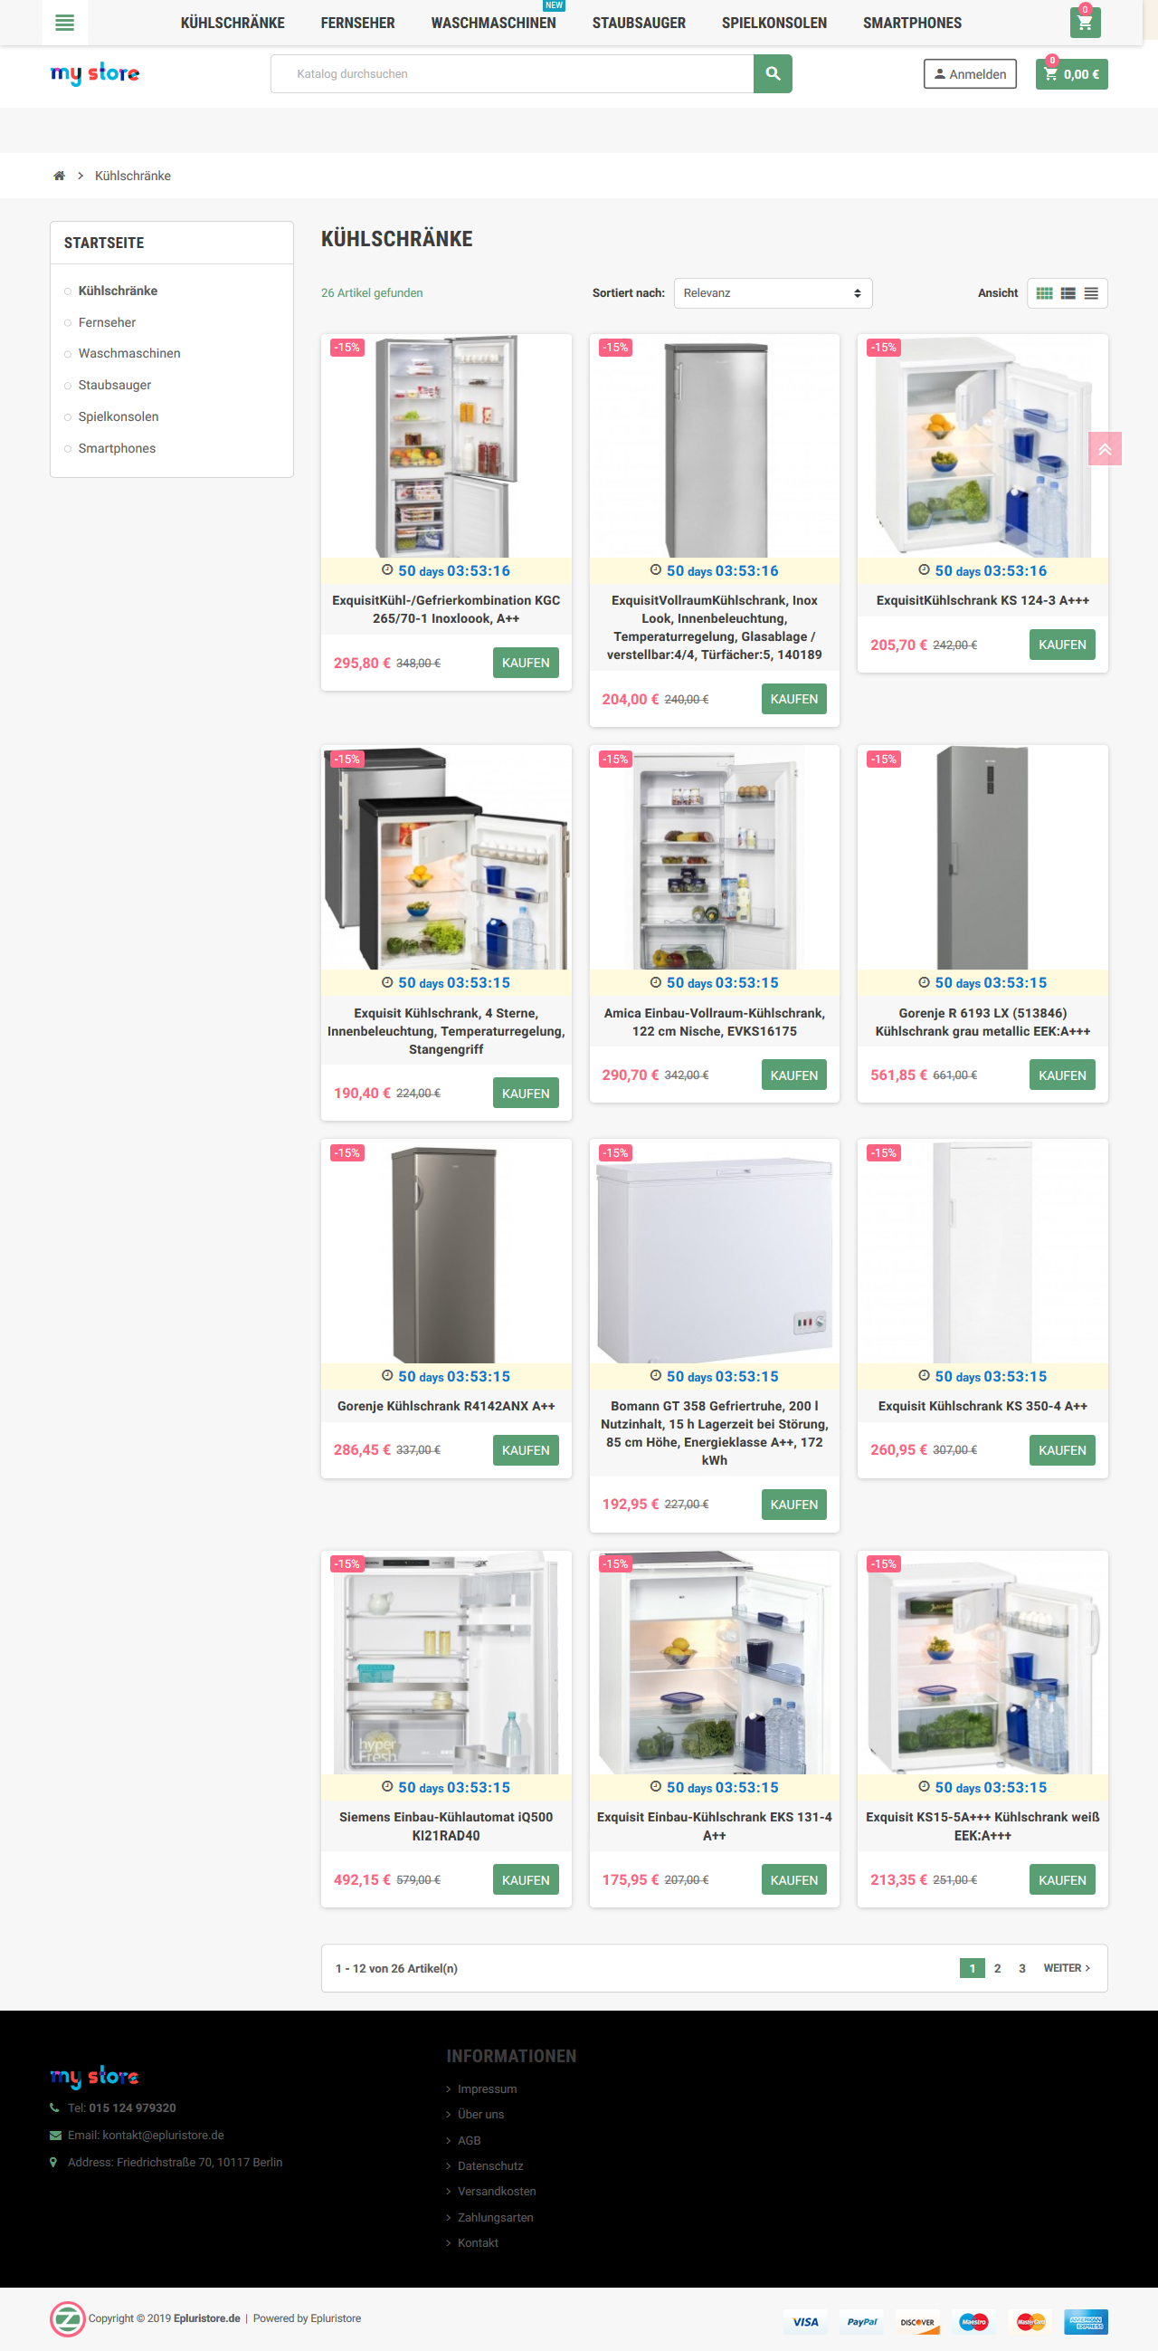Open the Relevanz sort dropdown
Screen dimensions: 1158x2351
pos(773,293)
